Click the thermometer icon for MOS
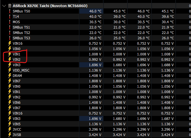 [10, 22]
